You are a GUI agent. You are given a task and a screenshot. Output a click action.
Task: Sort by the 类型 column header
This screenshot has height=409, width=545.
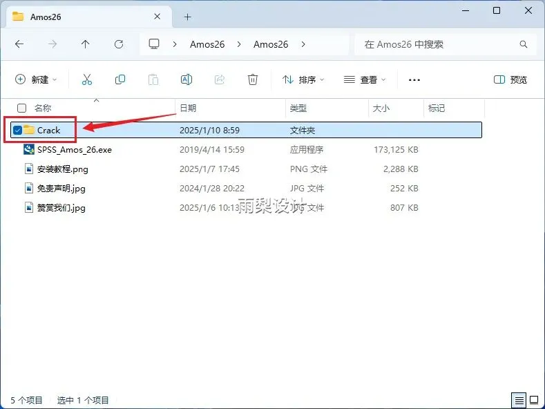coord(298,108)
